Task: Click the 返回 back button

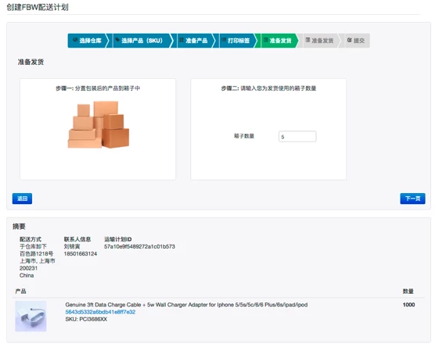Action: (22, 199)
